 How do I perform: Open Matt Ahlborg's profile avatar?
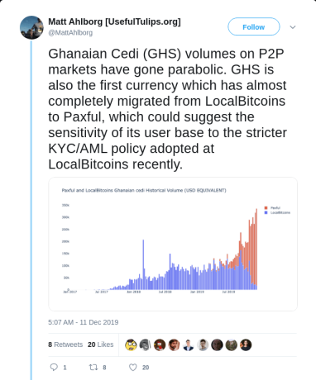tap(31, 27)
